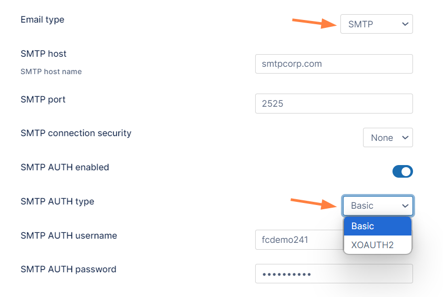443x297 pixels.
Task: Click the 'Email type' label
Action: point(42,19)
